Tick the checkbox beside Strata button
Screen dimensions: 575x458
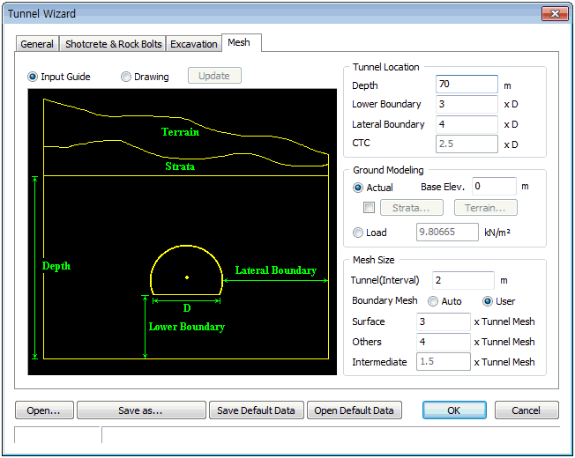(x=370, y=208)
